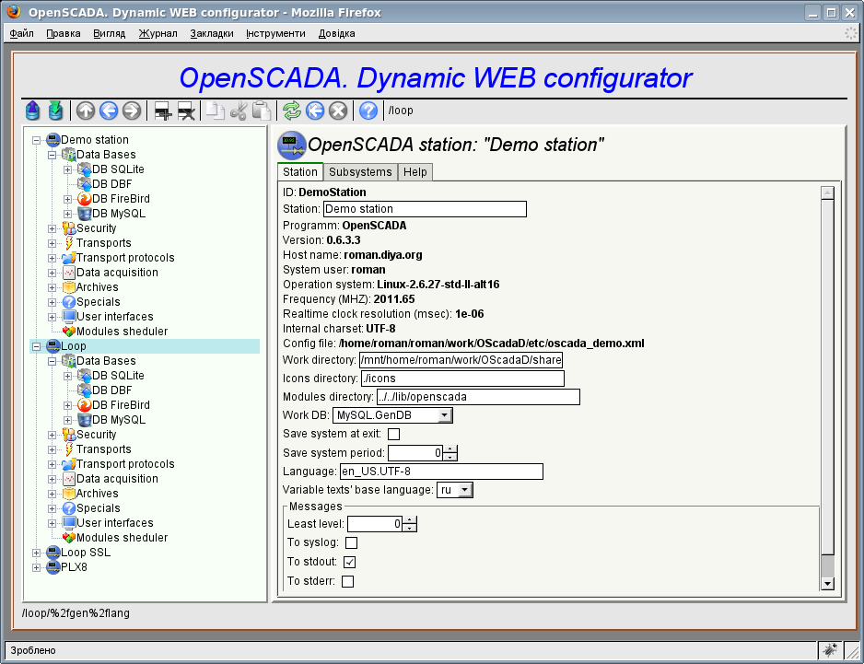
Task: Click into the Work directory field
Action: [x=461, y=360]
